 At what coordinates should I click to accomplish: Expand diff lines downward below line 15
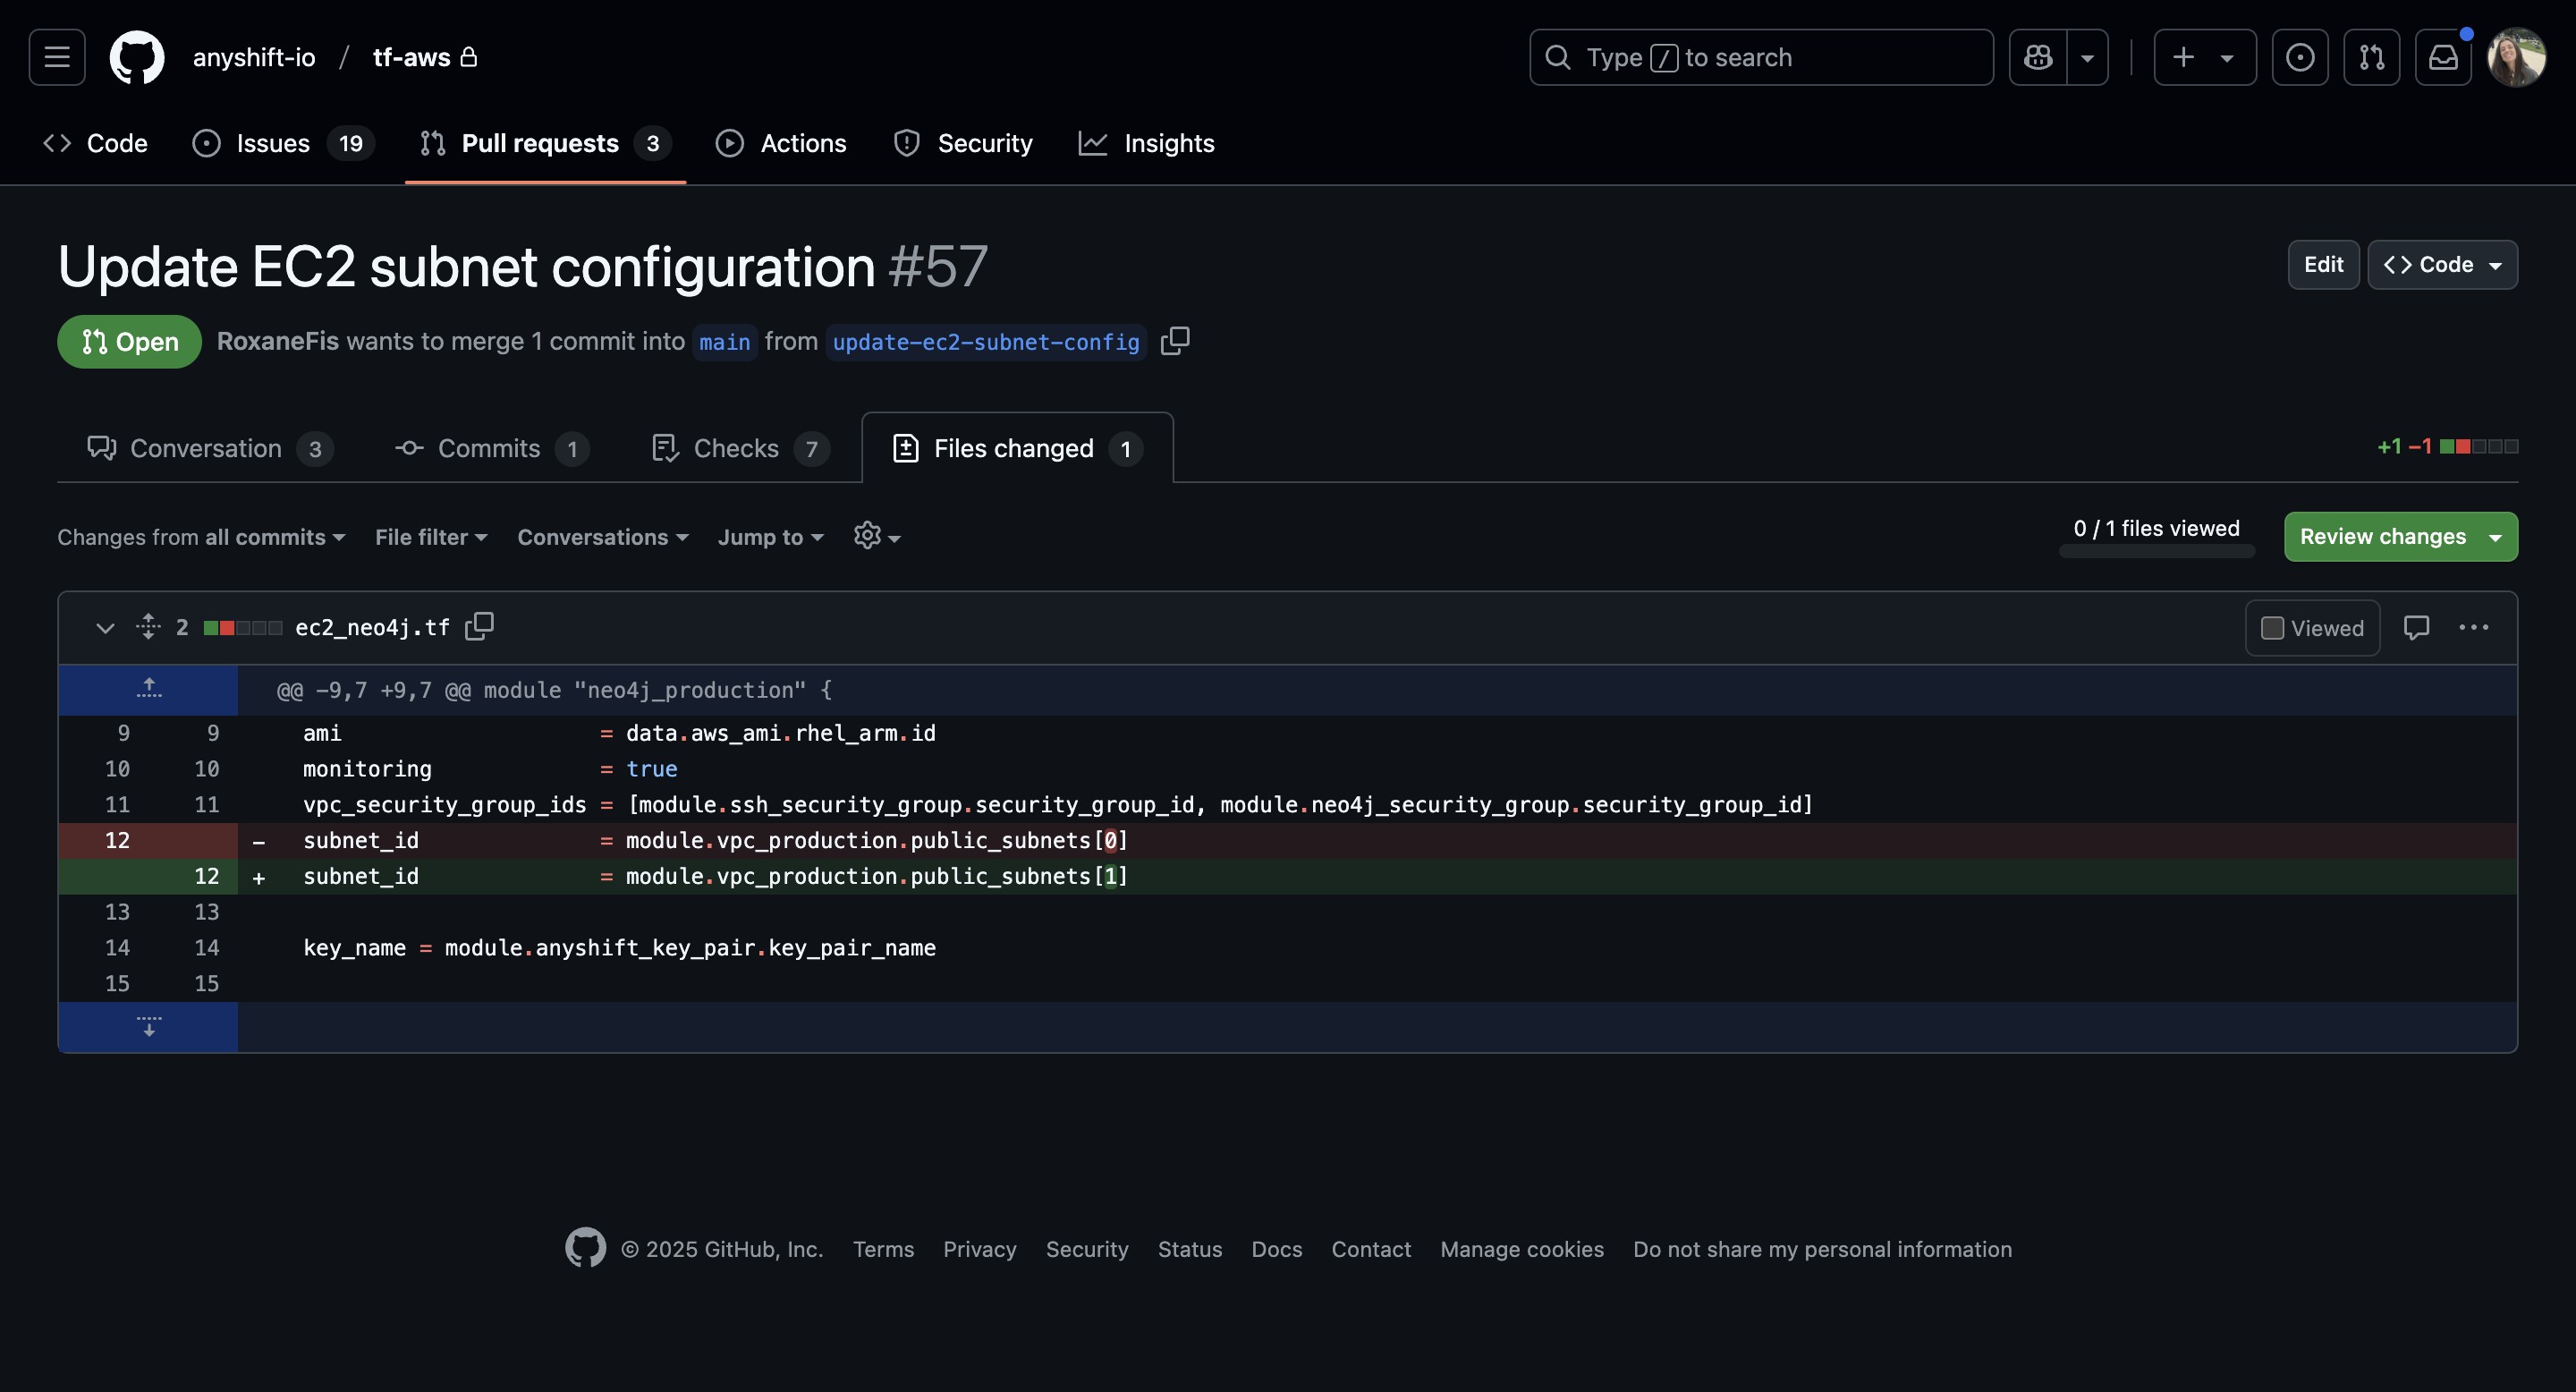148,1026
